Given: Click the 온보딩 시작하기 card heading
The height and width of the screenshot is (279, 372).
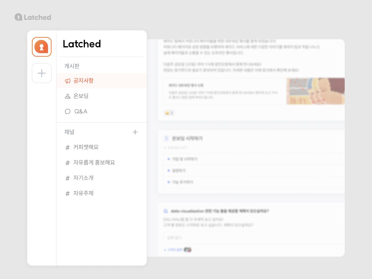Looking at the screenshot, I should [x=187, y=139].
